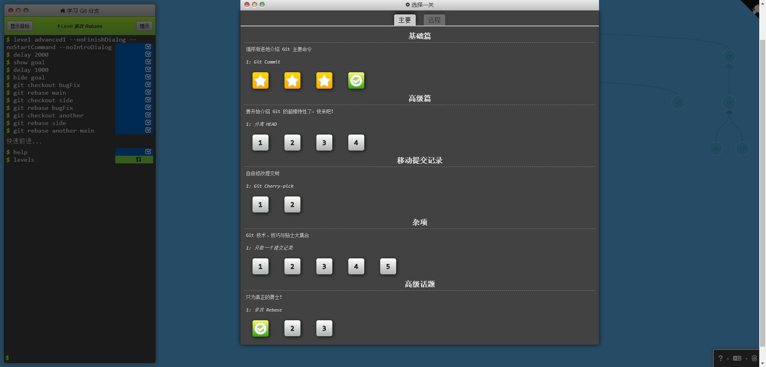This screenshot has width=766, height=367.
Task: Pick level 3 under 高级话题
Action: pyautogui.click(x=324, y=328)
